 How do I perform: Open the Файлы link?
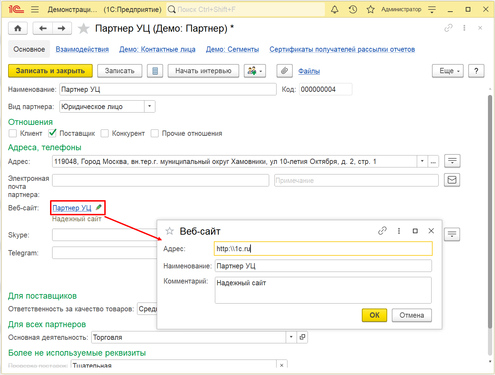pos(309,71)
